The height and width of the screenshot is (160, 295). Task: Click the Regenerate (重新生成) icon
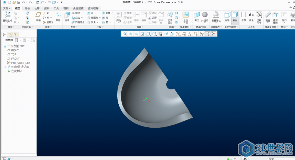(x=7, y=14)
